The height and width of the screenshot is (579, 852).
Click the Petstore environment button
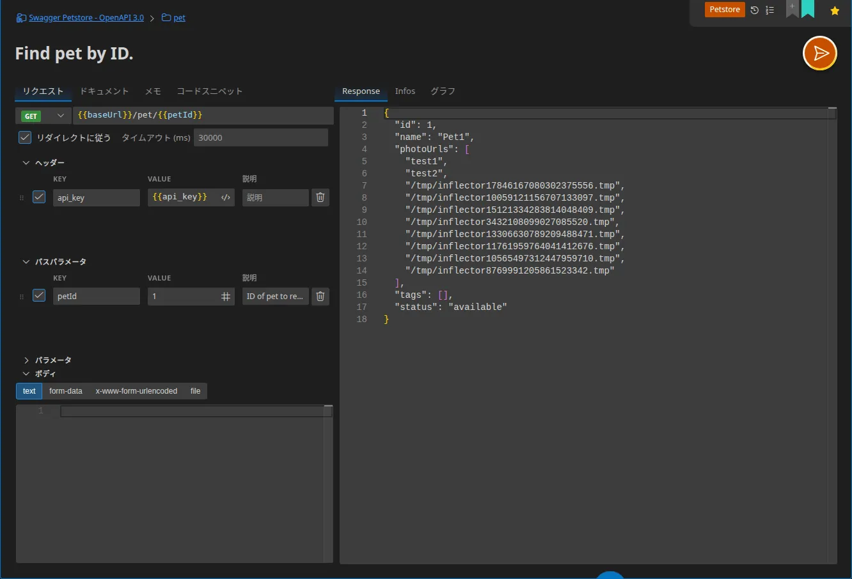coord(725,10)
